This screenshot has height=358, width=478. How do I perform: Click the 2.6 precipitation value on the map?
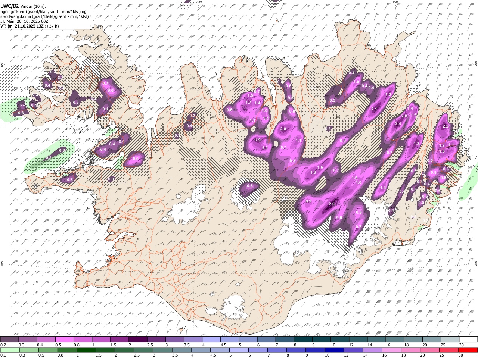click(x=331, y=204)
